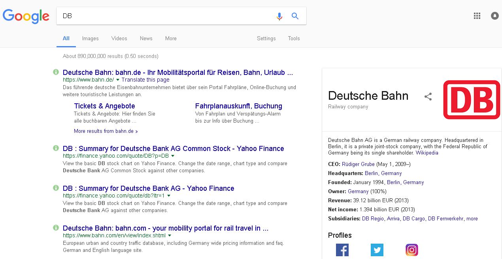The image size is (502, 259).
Task: Click the Berlin link in the Founded row
Action: pyautogui.click(x=394, y=182)
